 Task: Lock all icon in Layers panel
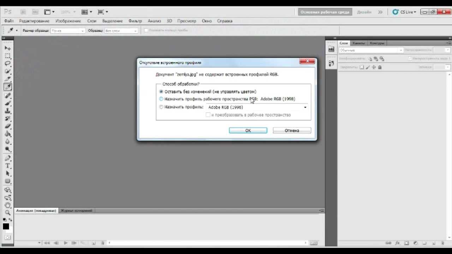tap(380, 67)
